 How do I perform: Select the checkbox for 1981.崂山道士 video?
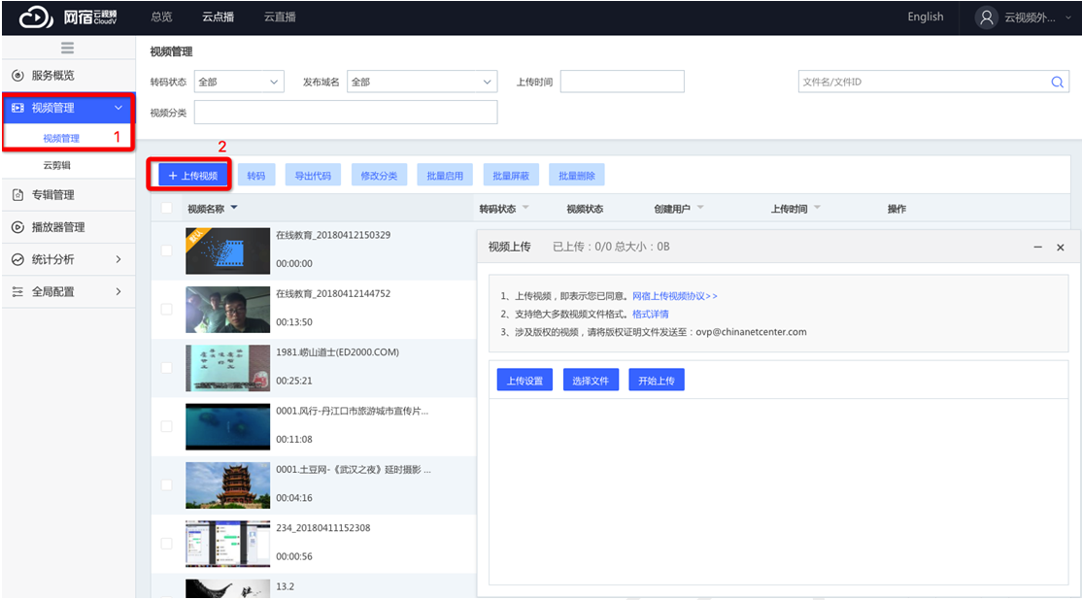point(166,368)
